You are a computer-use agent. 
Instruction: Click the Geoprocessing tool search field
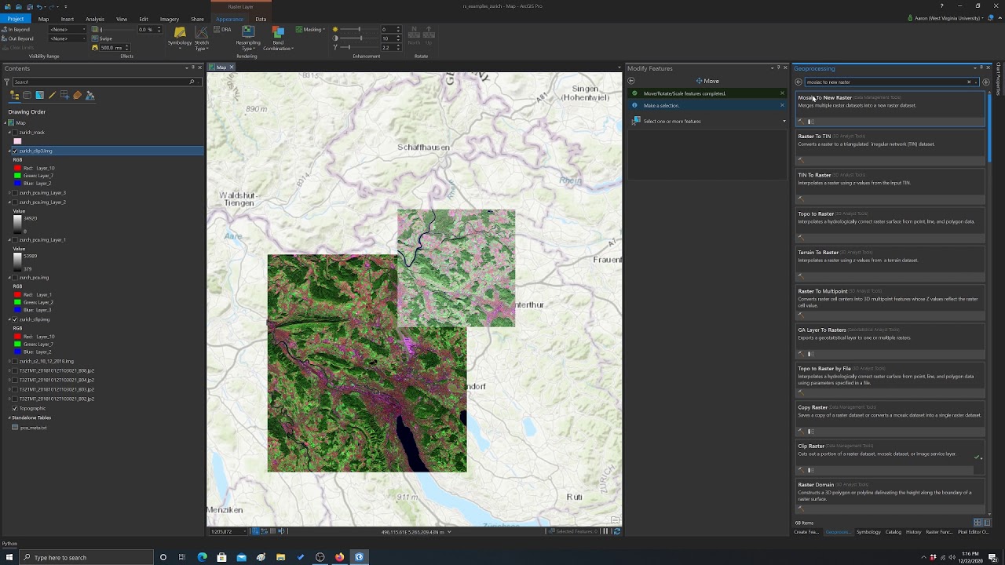tap(885, 82)
